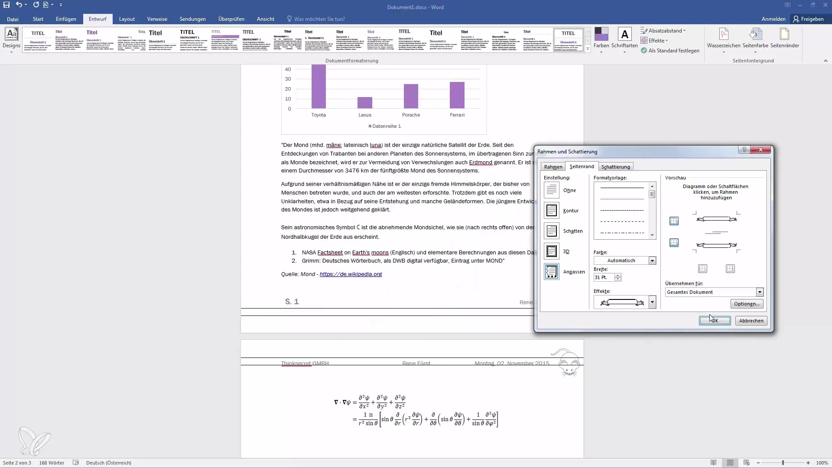Select the dotted line format style
Screen dimensions: 832x468
point(622,199)
